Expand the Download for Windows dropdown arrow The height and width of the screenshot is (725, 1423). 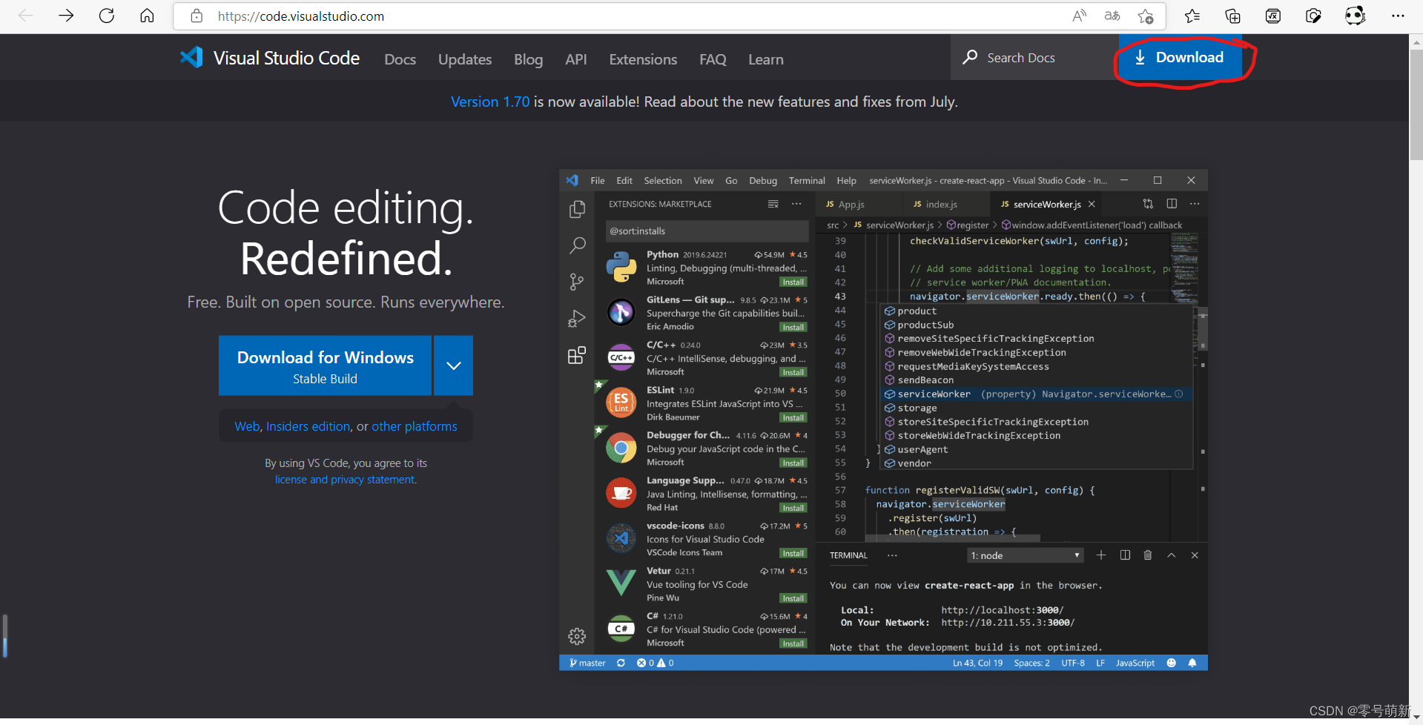pos(454,365)
